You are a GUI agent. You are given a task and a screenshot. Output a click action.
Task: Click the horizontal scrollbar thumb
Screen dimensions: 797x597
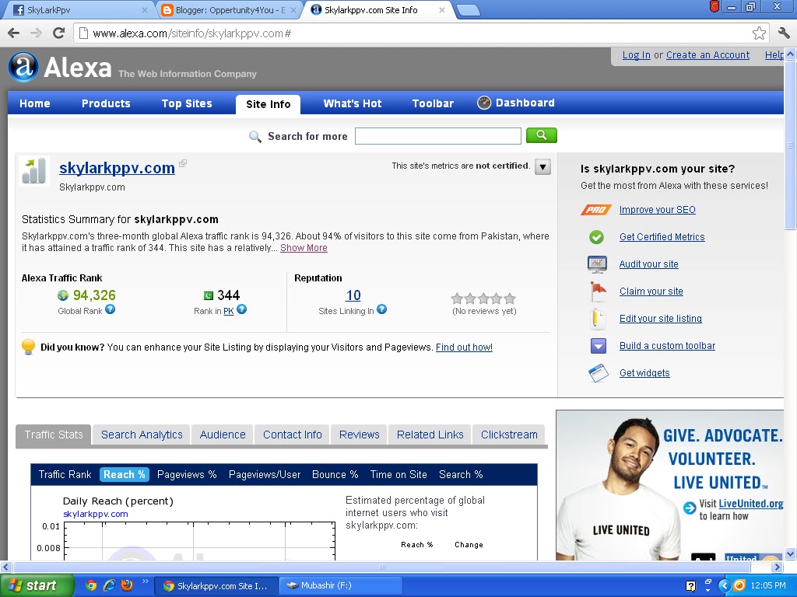[x=382, y=567]
